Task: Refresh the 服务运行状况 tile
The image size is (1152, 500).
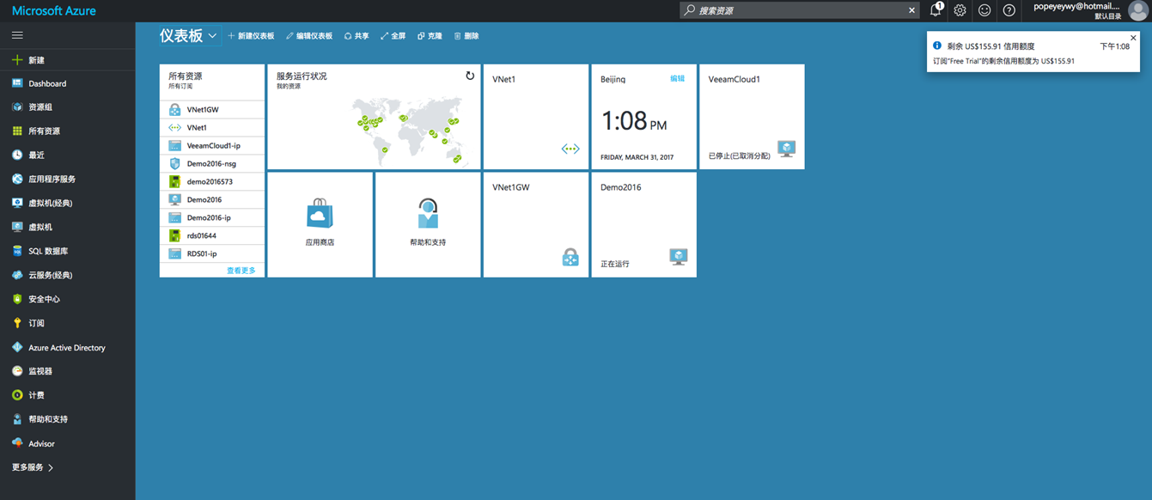Action: point(470,76)
